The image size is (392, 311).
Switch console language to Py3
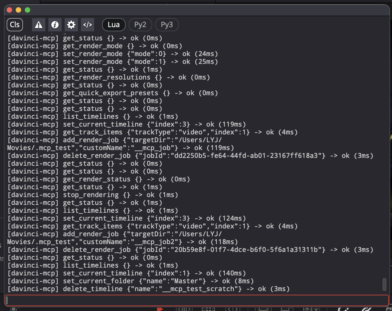pyautogui.click(x=167, y=25)
